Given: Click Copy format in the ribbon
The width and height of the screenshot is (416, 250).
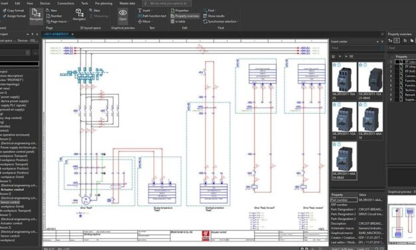Looking at the screenshot, I should click(x=13, y=11).
